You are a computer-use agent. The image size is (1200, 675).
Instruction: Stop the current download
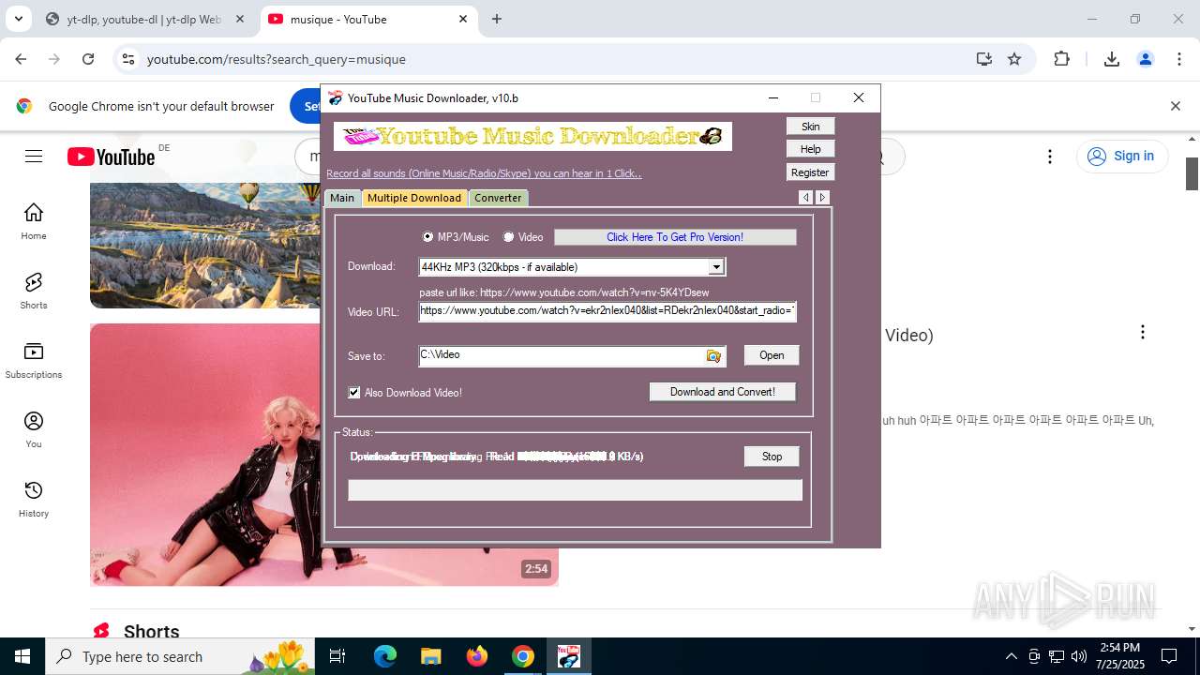pos(772,457)
